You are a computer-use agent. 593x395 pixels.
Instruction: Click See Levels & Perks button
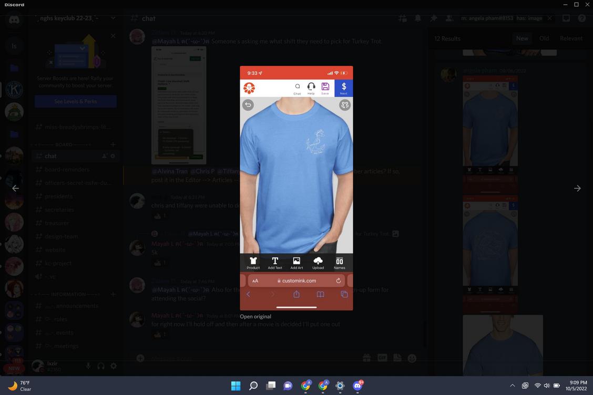[x=76, y=101]
